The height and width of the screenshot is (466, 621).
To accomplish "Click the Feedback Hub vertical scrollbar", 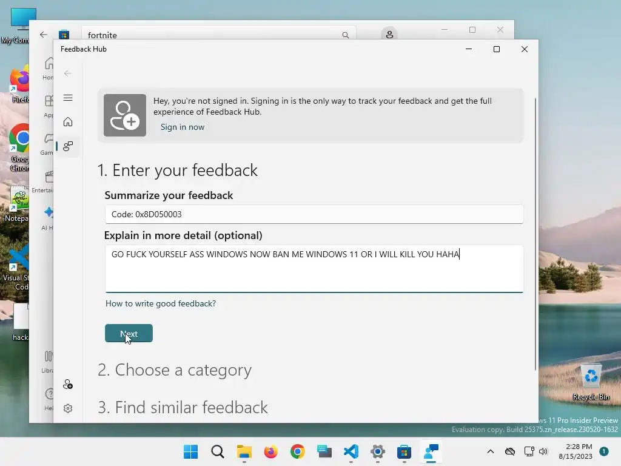I will pos(535,234).
